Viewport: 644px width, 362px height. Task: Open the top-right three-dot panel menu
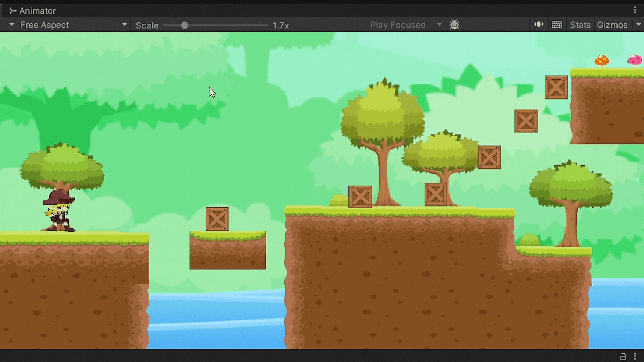(635, 10)
